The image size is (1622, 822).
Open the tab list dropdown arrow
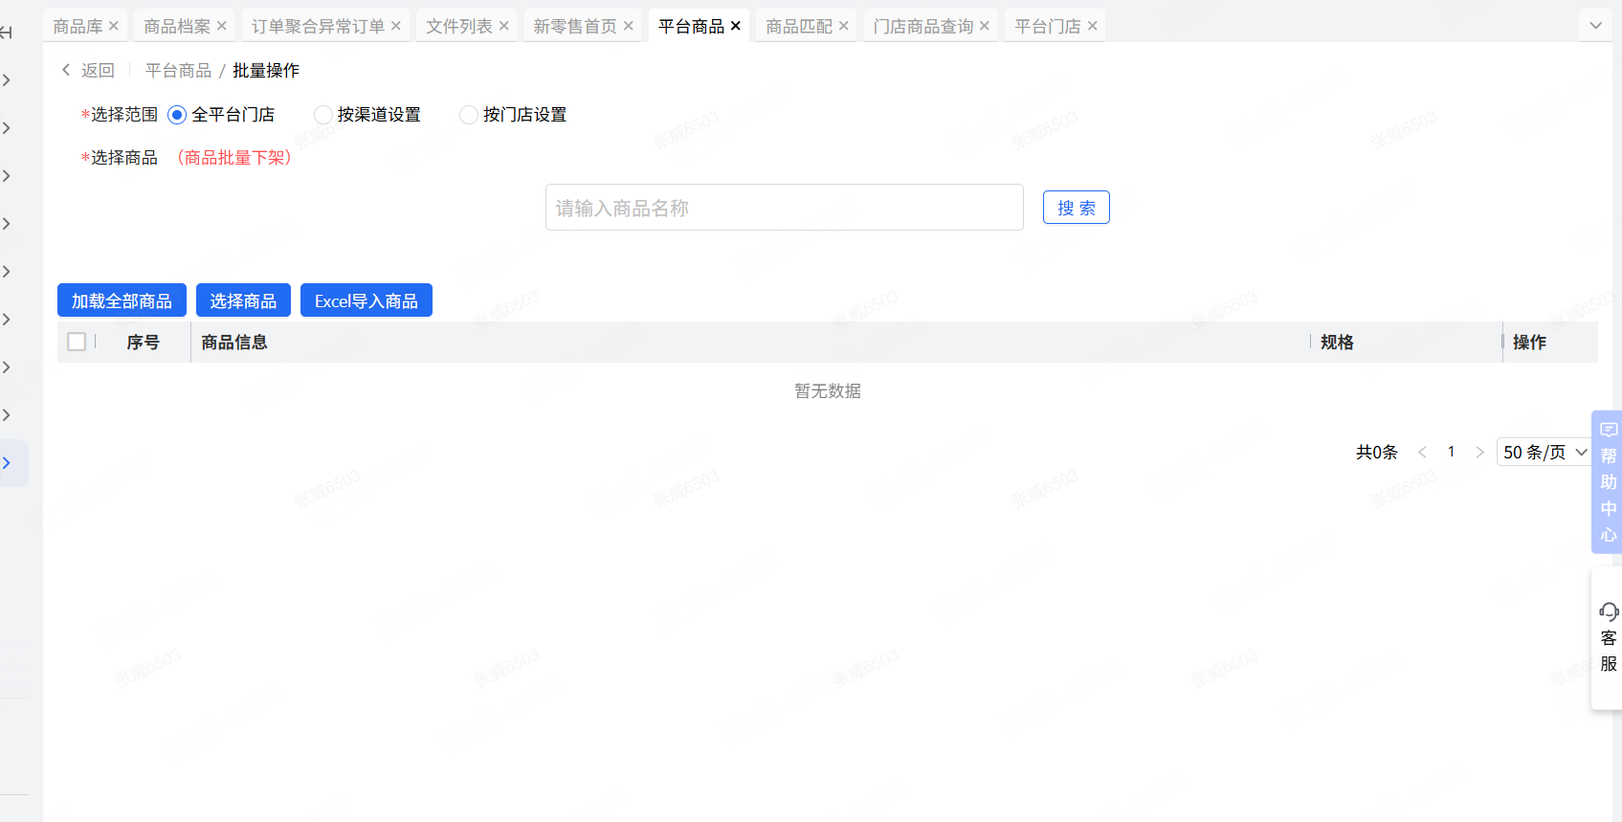[1595, 26]
